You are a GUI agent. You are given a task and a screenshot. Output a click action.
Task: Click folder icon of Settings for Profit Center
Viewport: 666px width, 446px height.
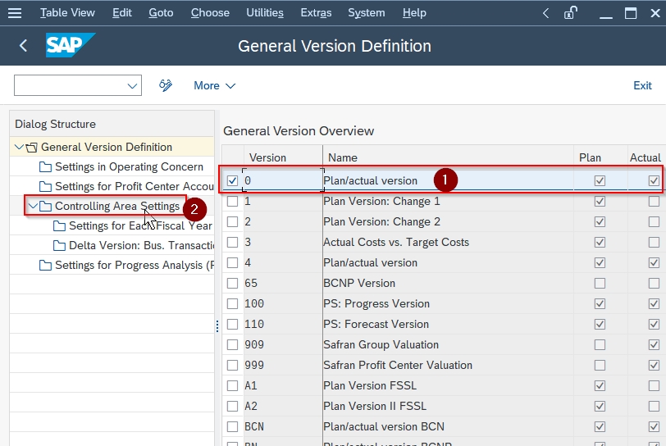45,186
